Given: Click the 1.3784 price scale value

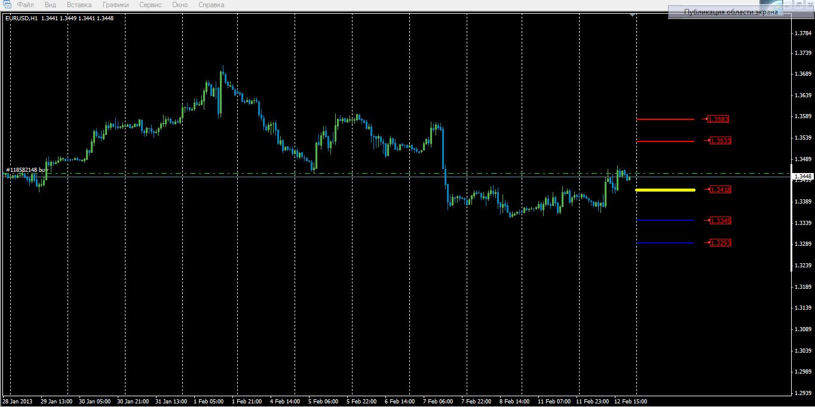Looking at the screenshot, I should 803,33.
